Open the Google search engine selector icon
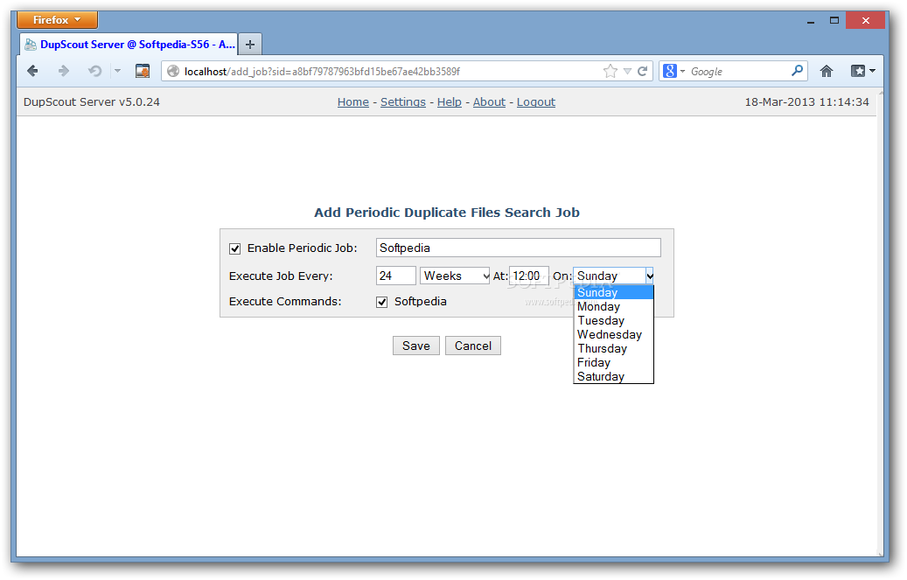The image size is (907, 580). pyautogui.click(x=673, y=71)
